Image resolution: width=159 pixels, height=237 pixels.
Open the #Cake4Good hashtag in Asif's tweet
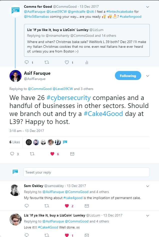(x=103, y=114)
